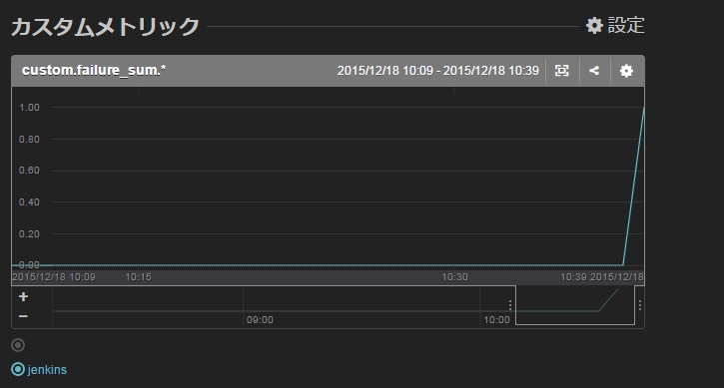Click the date range 2015/12/18 10:09 - 10:39
Screen dimensions: 724x388
coord(437,71)
